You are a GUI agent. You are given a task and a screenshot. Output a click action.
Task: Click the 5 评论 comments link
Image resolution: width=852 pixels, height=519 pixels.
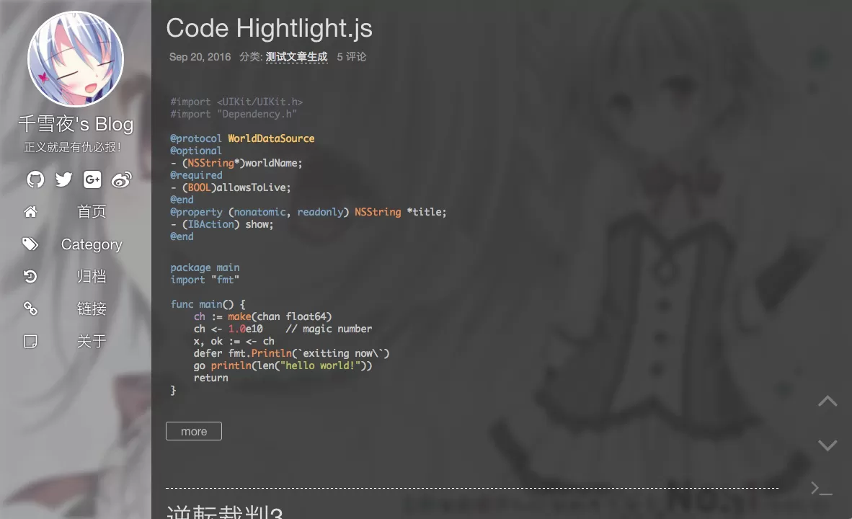tap(352, 57)
